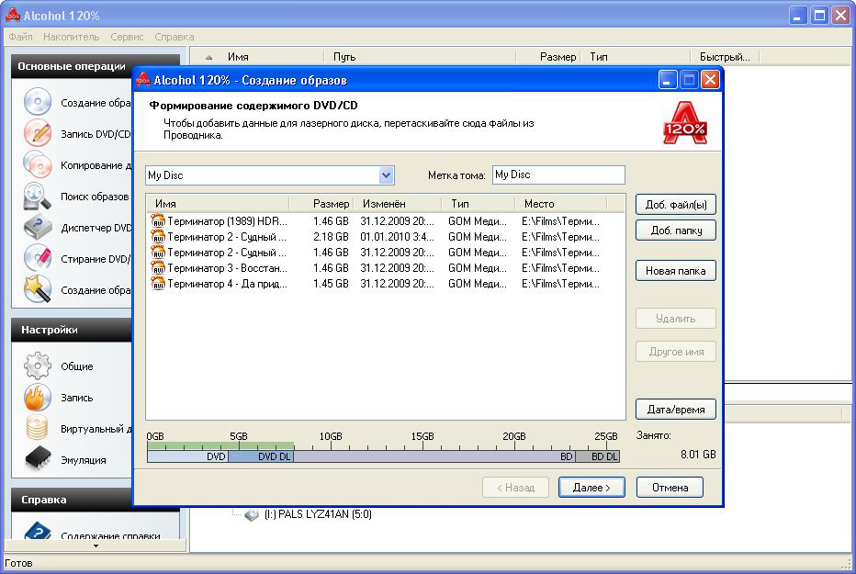The image size is (856, 574).
Task: Click the Alcohol 120% logo in dialog header
Action: [685, 123]
